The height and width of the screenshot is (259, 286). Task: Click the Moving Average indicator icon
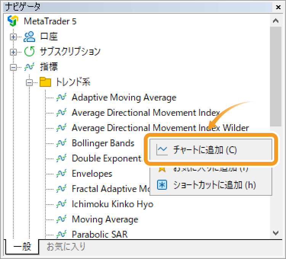(x=61, y=219)
